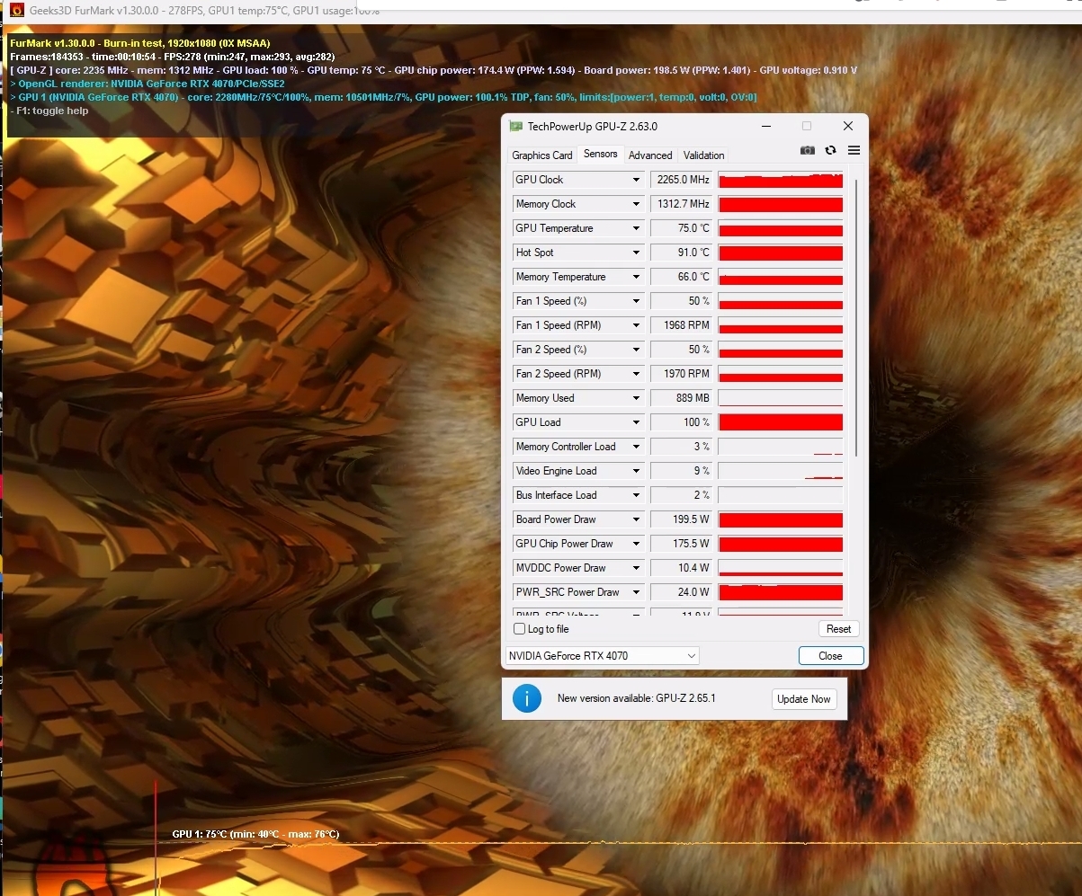Click the GPU-Z refresh icon

[x=830, y=150]
